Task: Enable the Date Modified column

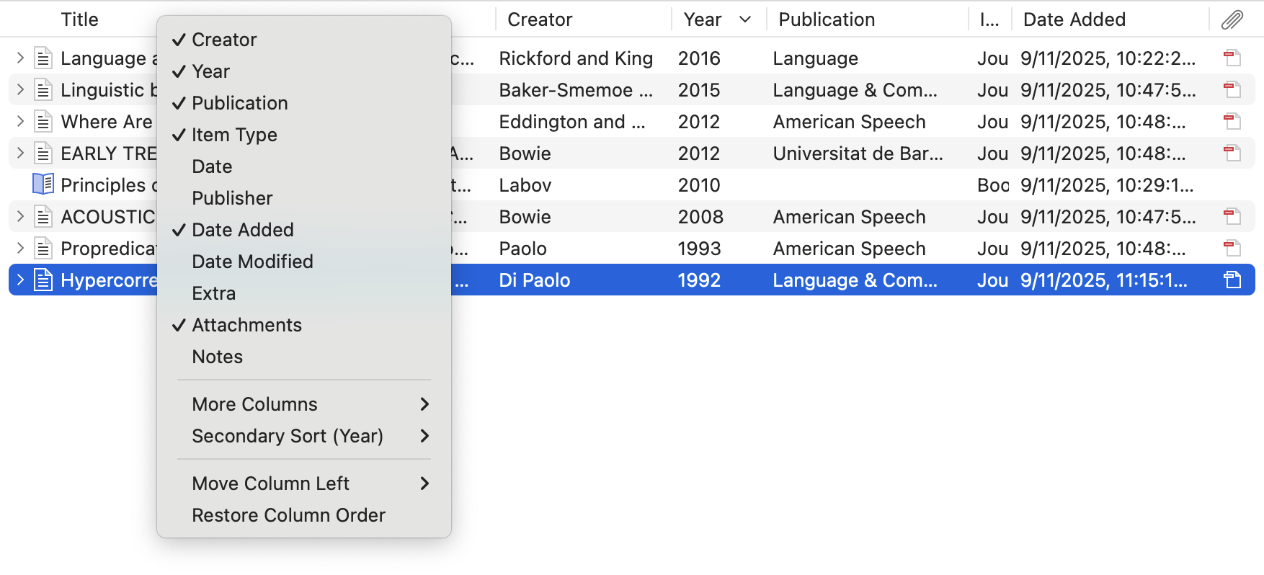Action: tap(252, 262)
